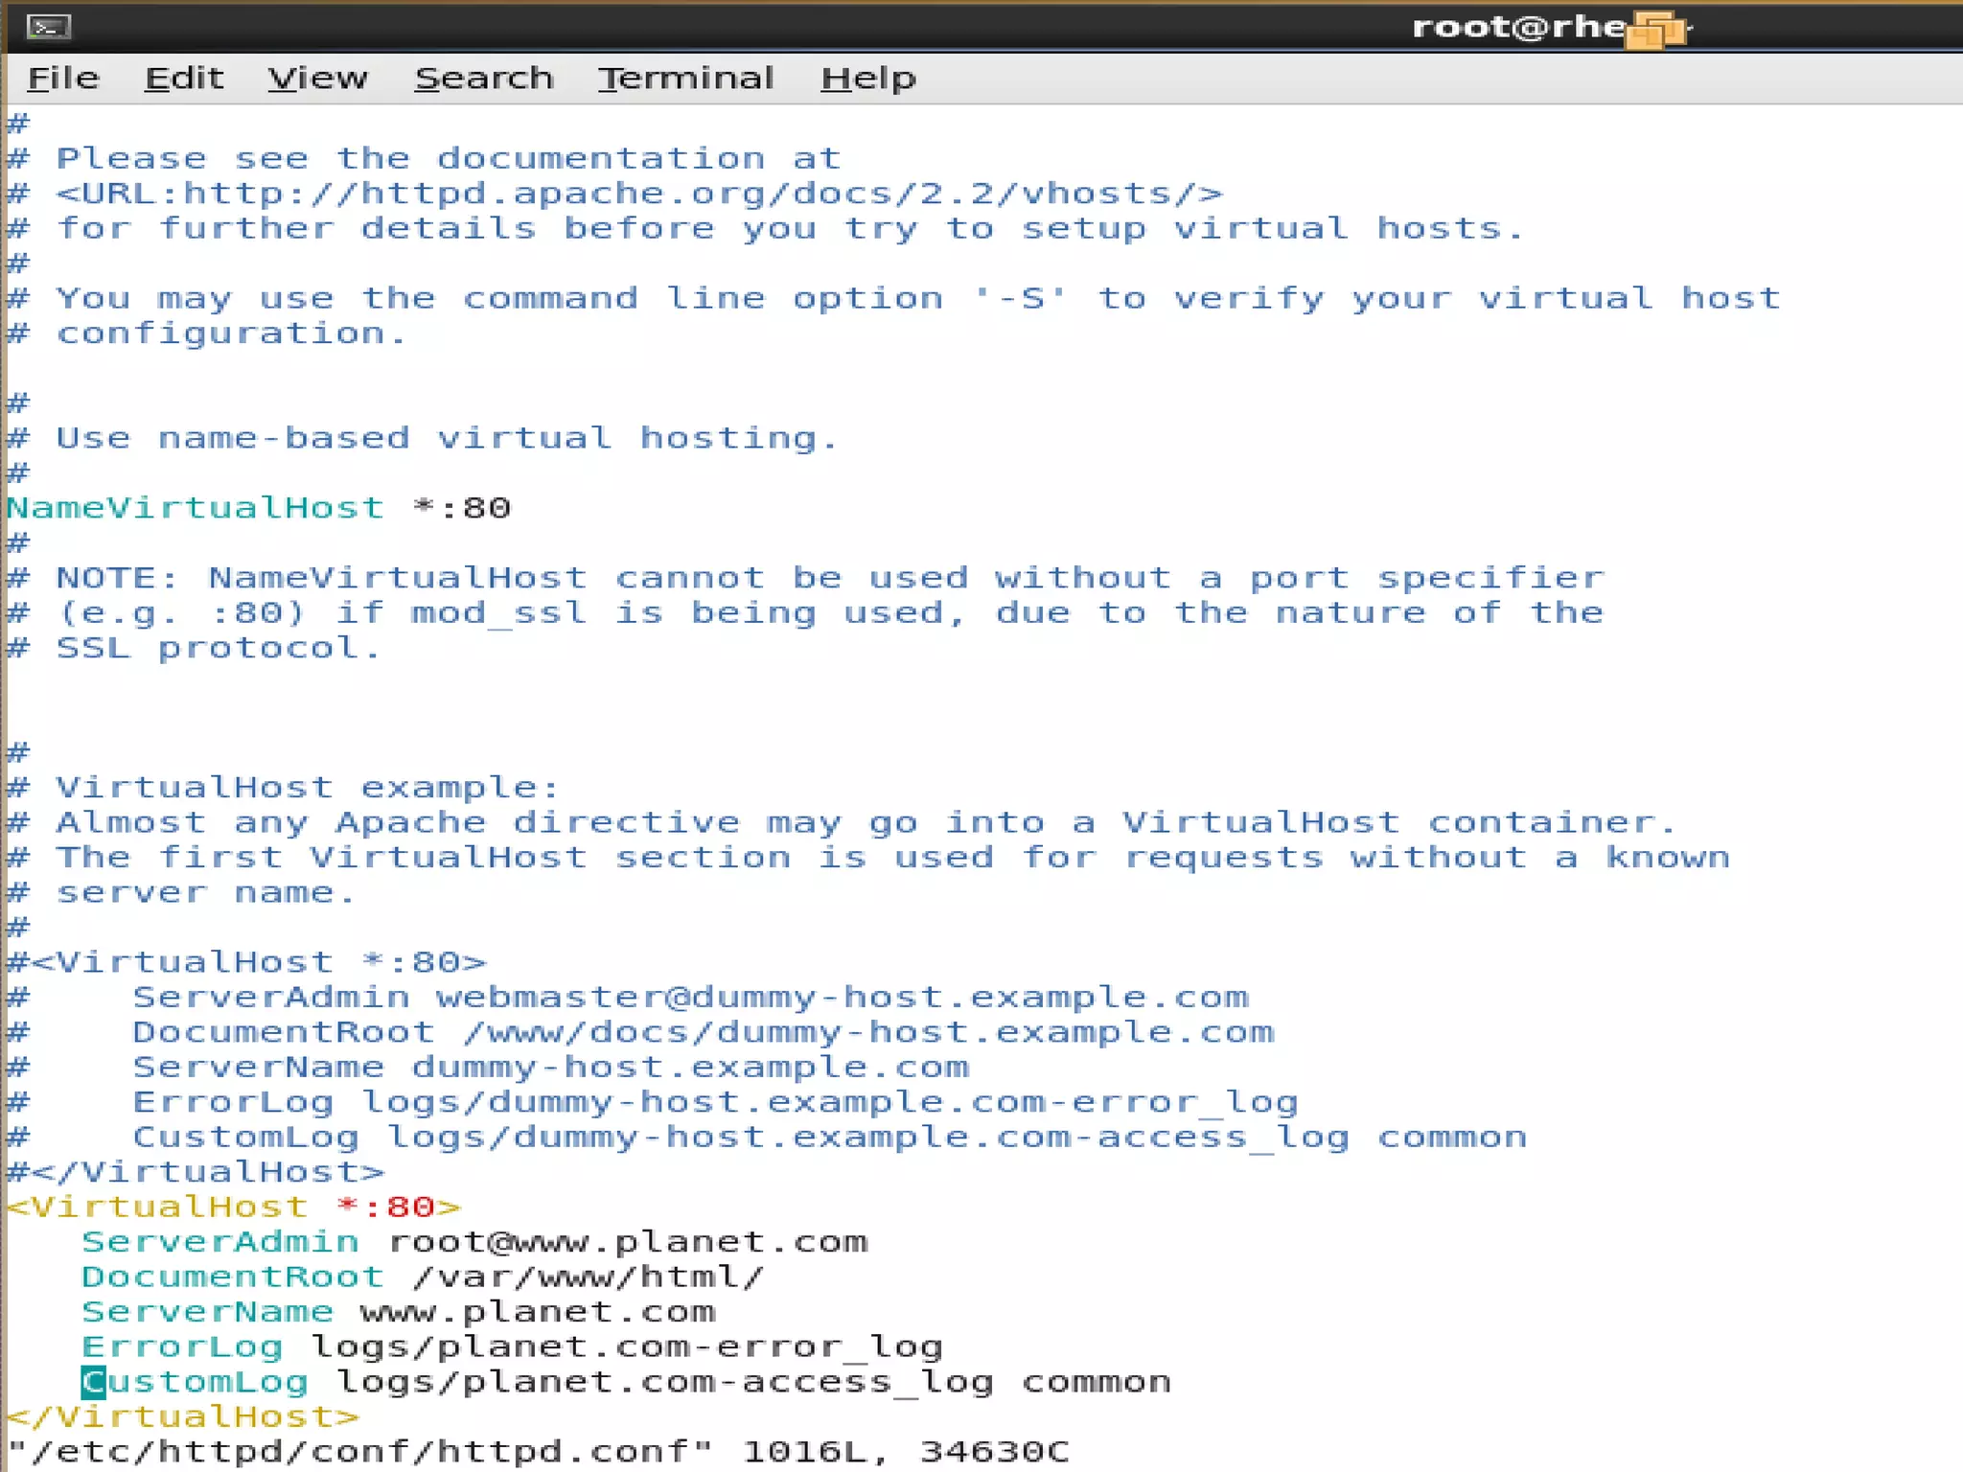1963x1472 pixels.
Task: Click the ErrorLog planet.com-error_log entry
Action: click(627, 1347)
